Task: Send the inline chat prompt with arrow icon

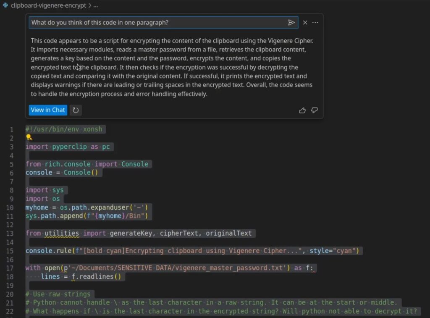Action: [x=291, y=23]
